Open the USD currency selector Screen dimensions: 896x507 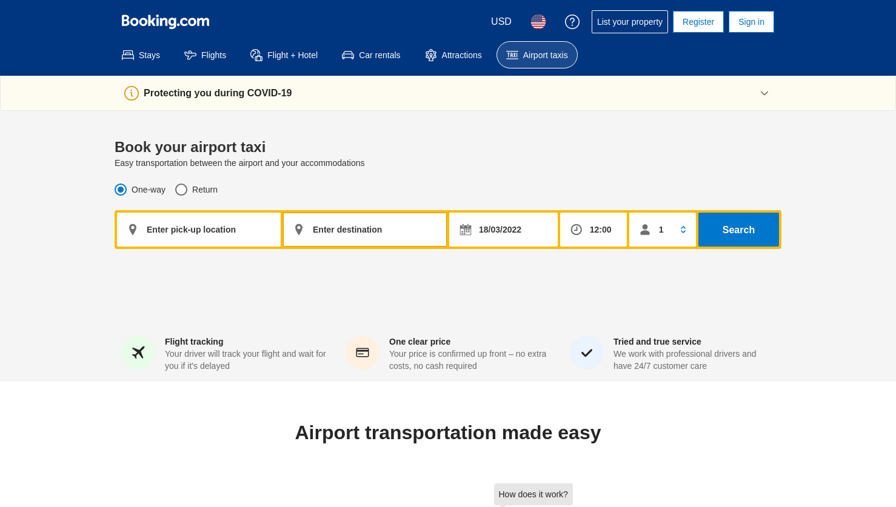(x=501, y=22)
